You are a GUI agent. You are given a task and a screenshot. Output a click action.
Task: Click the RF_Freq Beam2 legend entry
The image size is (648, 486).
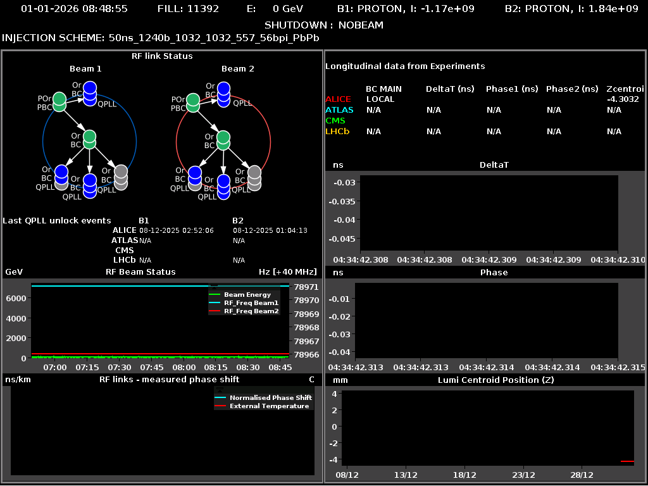coord(251,311)
